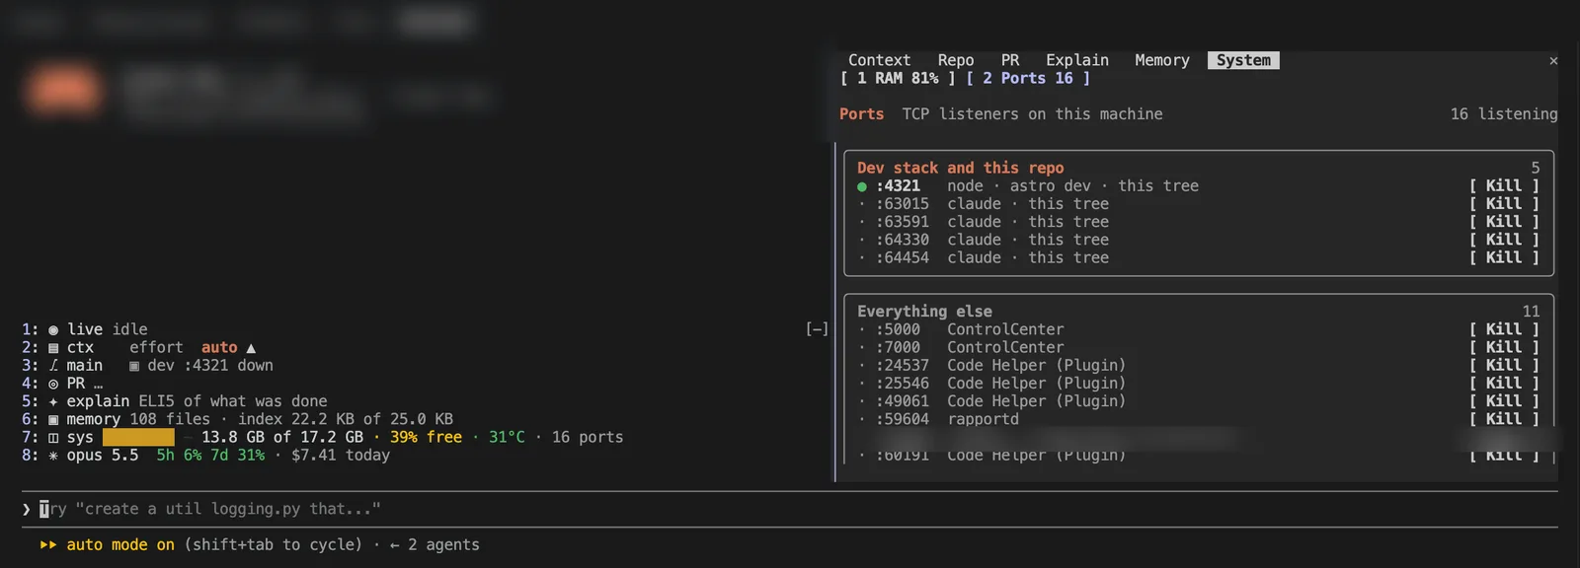The image size is (1580, 568).
Task: Kill the claude process on port :64330
Action: point(1503,239)
